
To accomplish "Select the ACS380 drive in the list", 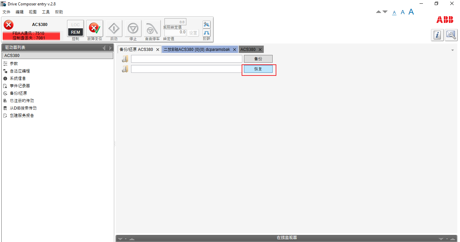I will (58, 56).
